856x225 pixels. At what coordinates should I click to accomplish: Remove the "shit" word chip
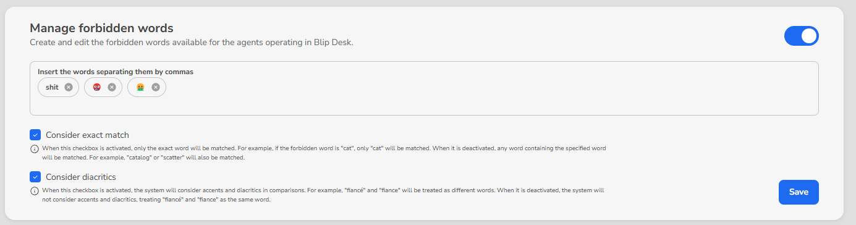(x=69, y=87)
